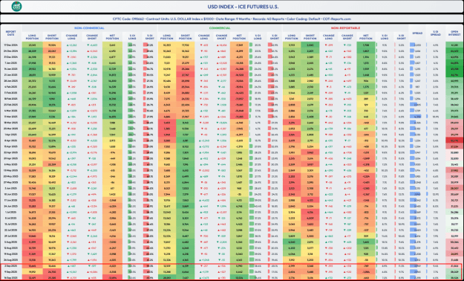
Task: Click Non-Commercial CHANGE SHORT column header
Action: (x=91, y=36)
